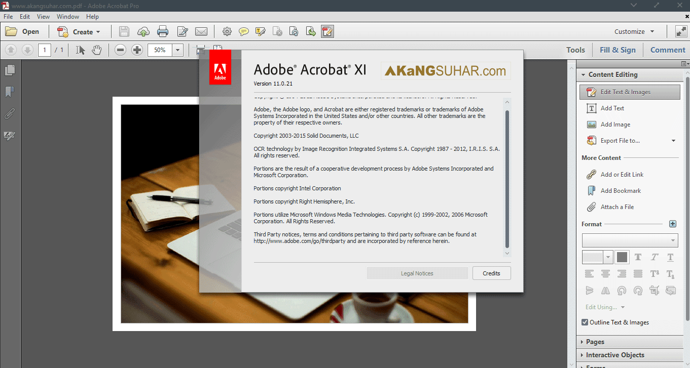The height and width of the screenshot is (368, 690).
Task: Open the Customize toolbar dropdown
Action: click(x=634, y=31)
